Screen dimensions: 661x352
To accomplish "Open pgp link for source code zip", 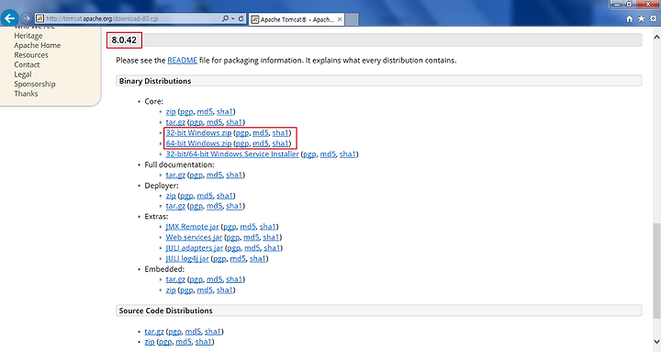I will (x=165, y=342).
